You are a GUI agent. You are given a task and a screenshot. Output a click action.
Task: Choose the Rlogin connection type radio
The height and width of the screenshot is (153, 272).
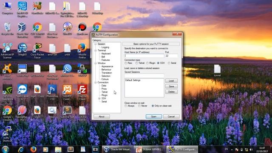[147, 63]
